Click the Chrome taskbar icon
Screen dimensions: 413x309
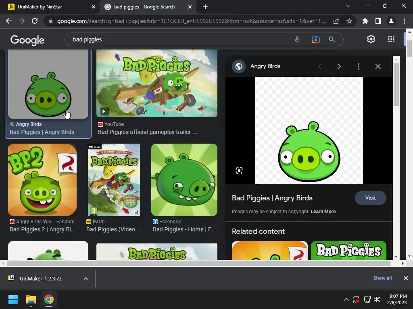click(49, 299)
